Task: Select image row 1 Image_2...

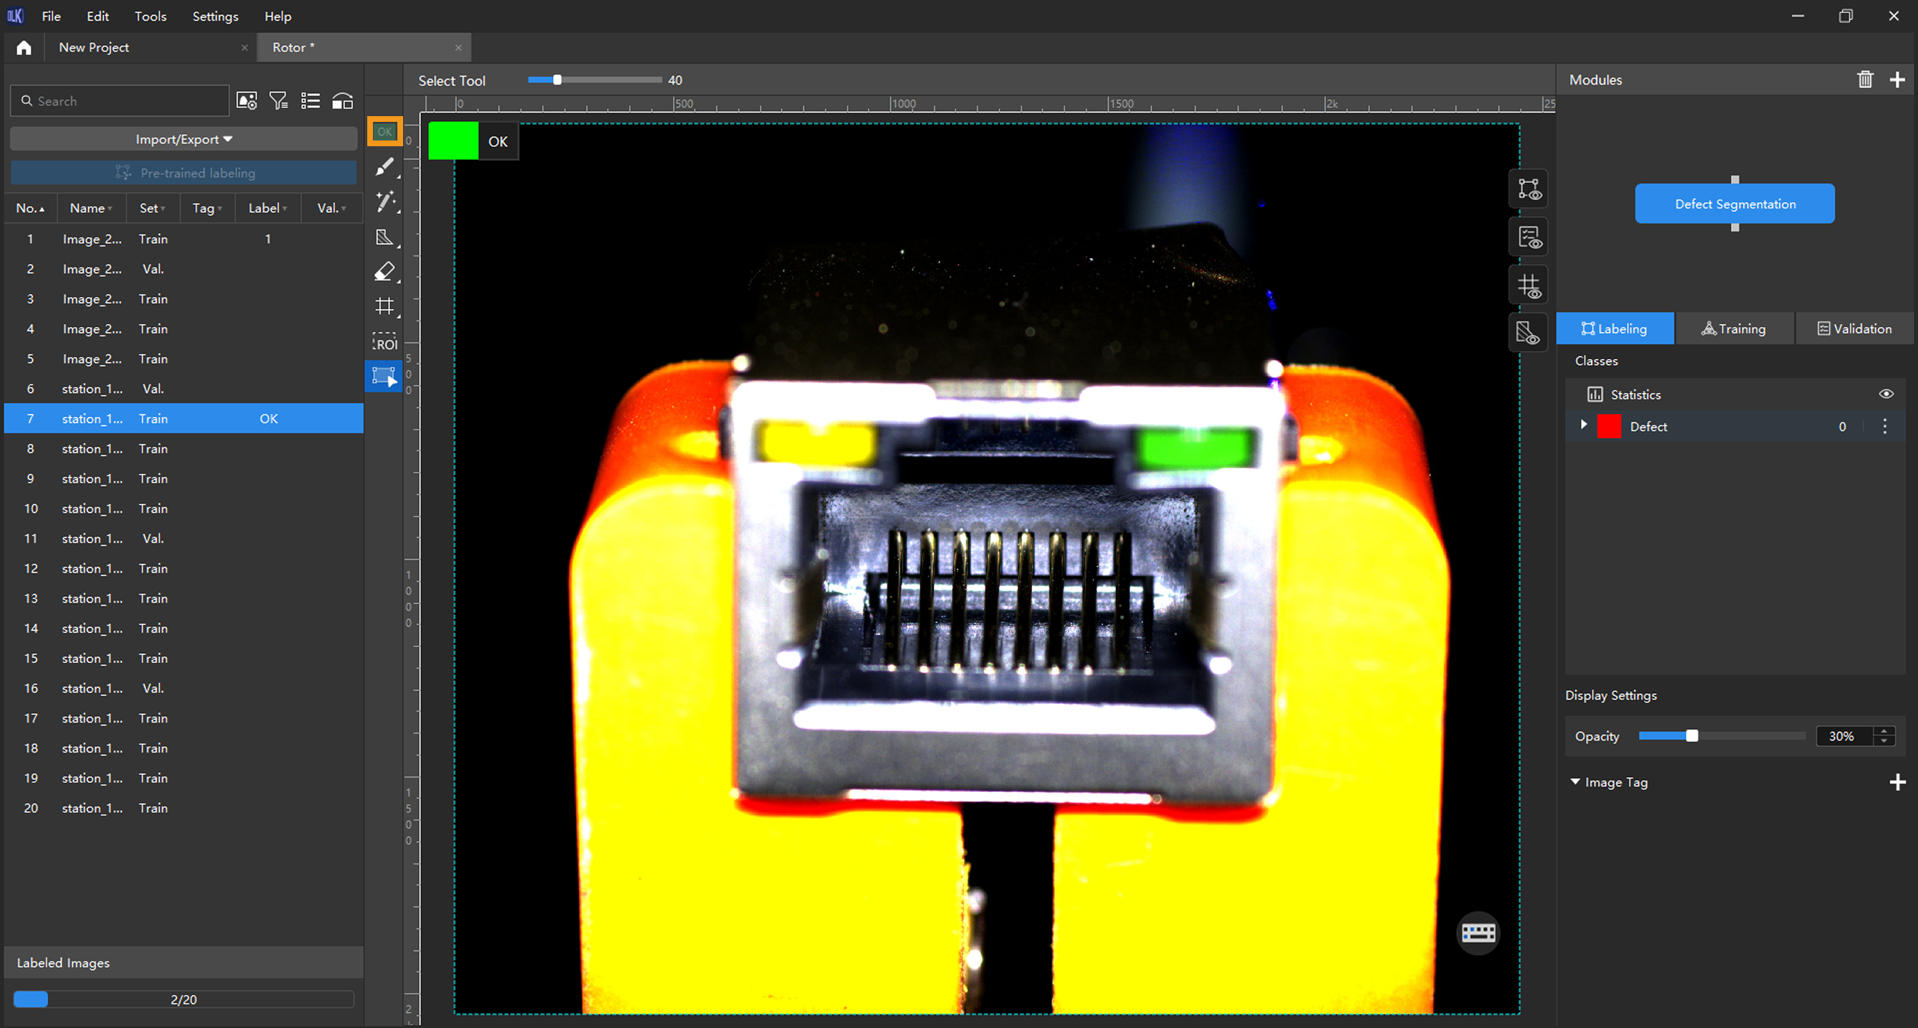Action: [183, 239]
